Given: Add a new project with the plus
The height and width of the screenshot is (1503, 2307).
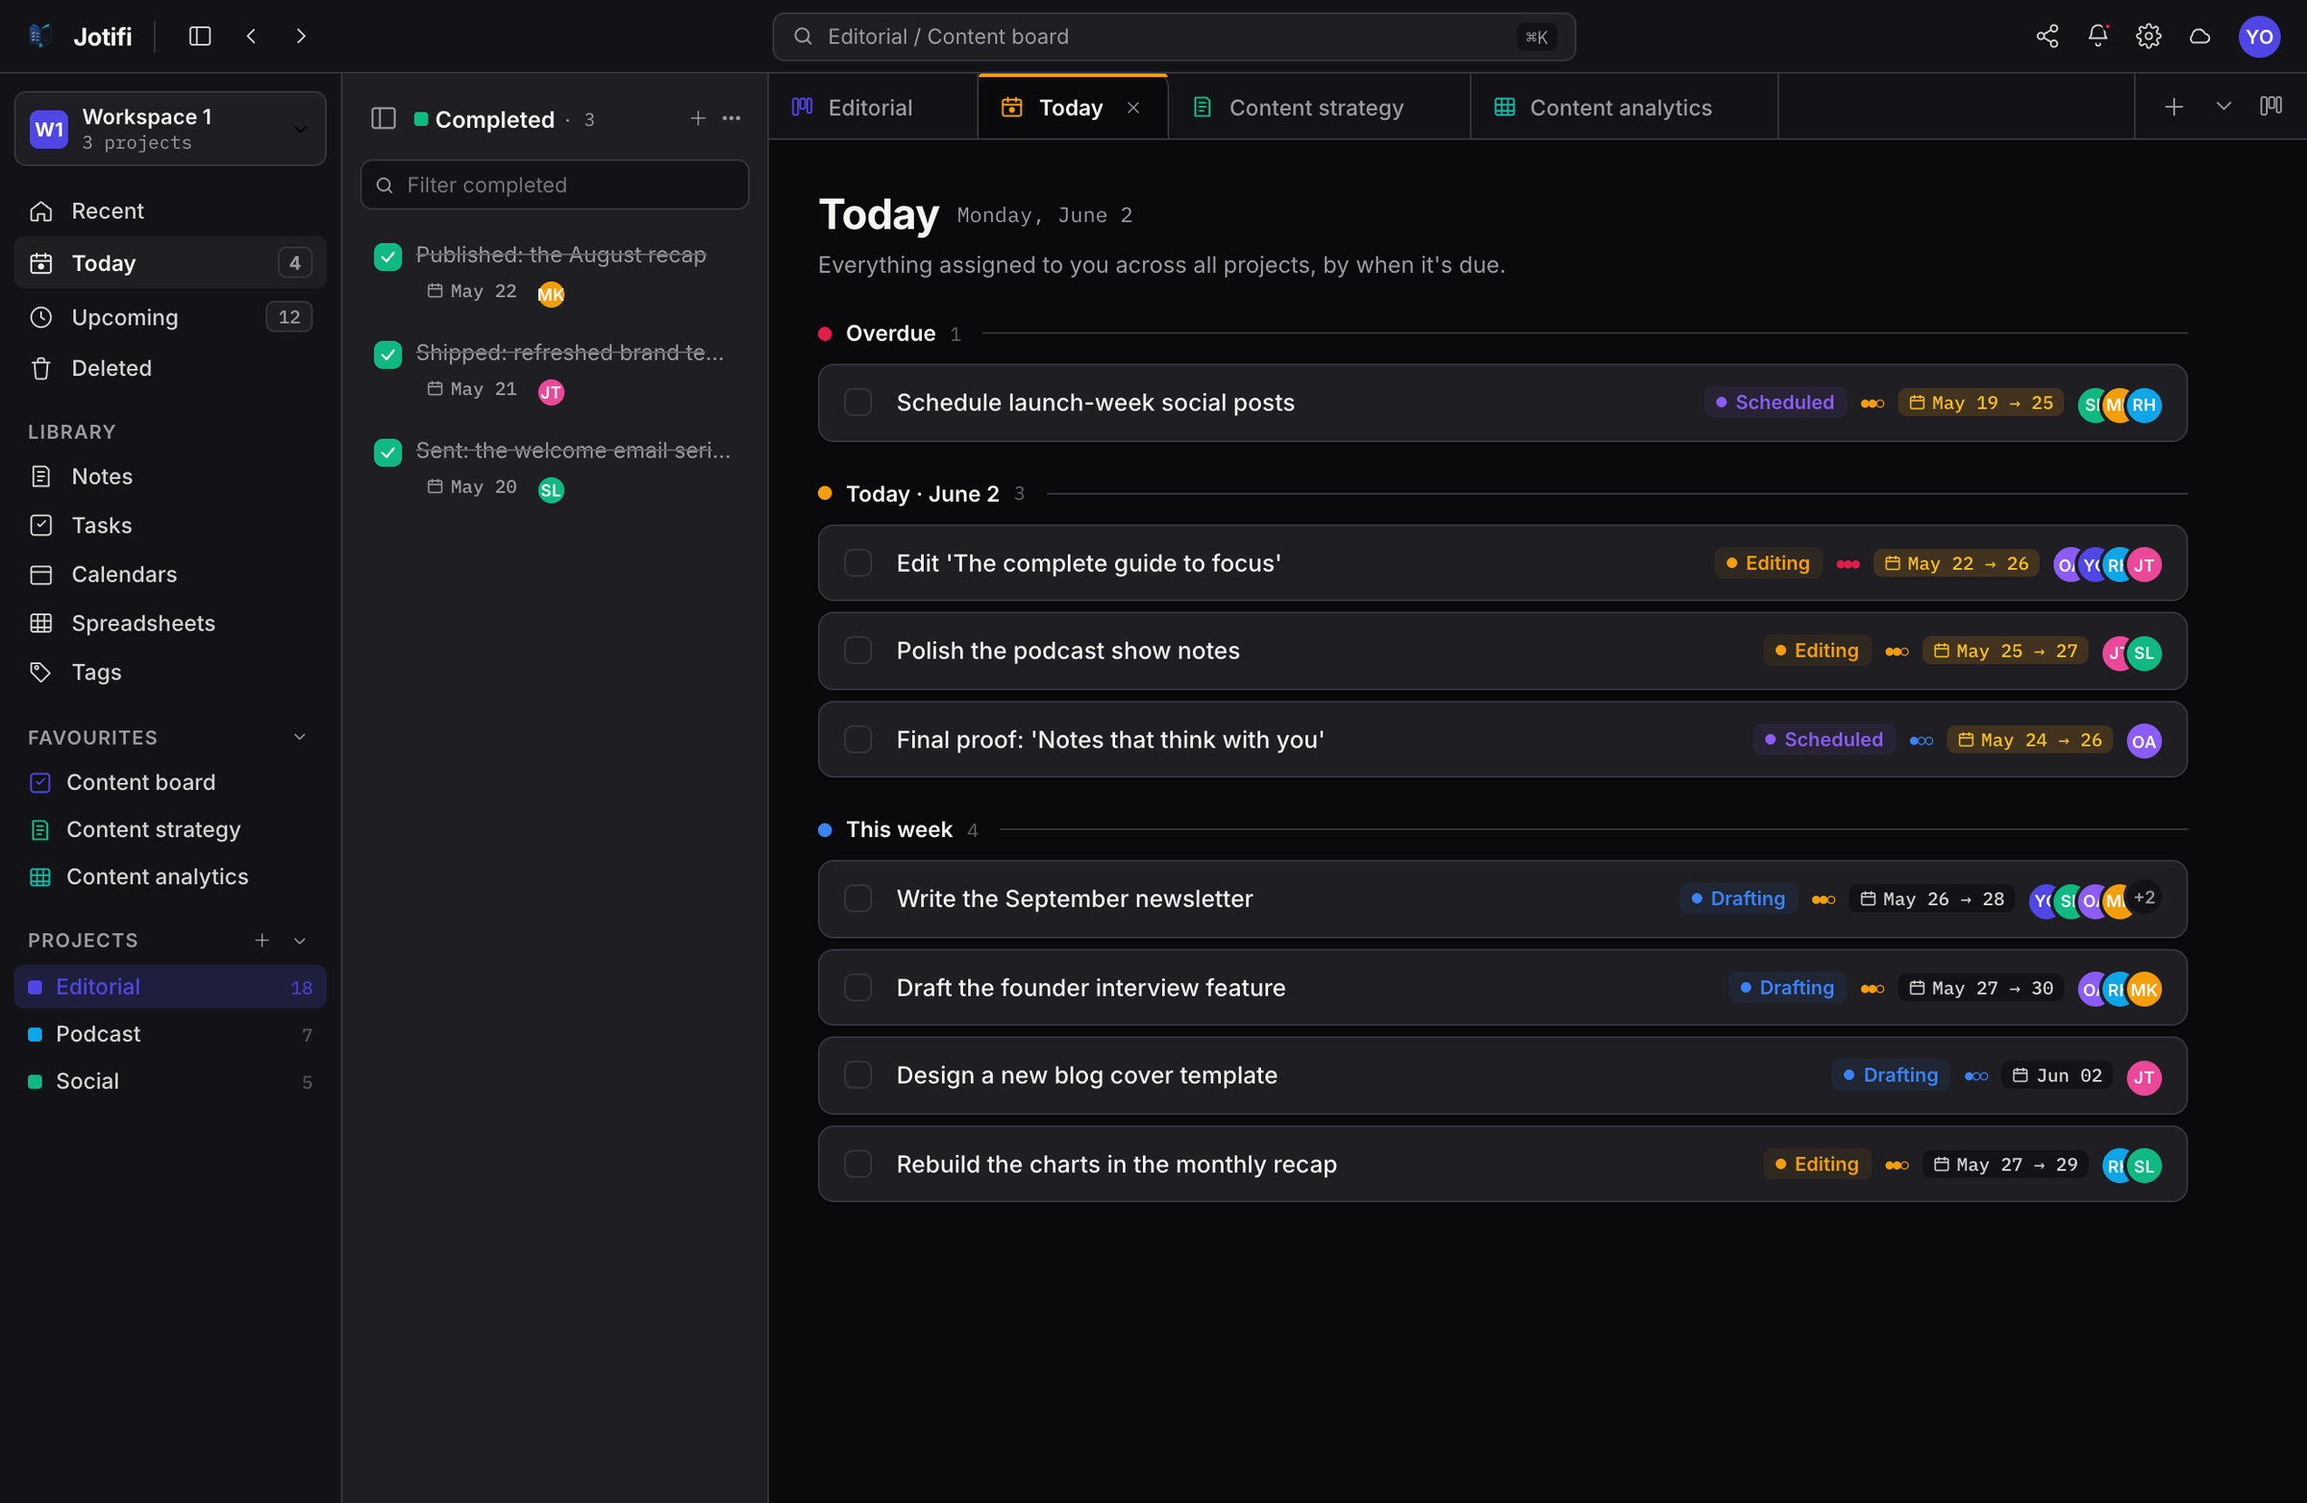Looking at the screenshot, I should tap(261, 940).
